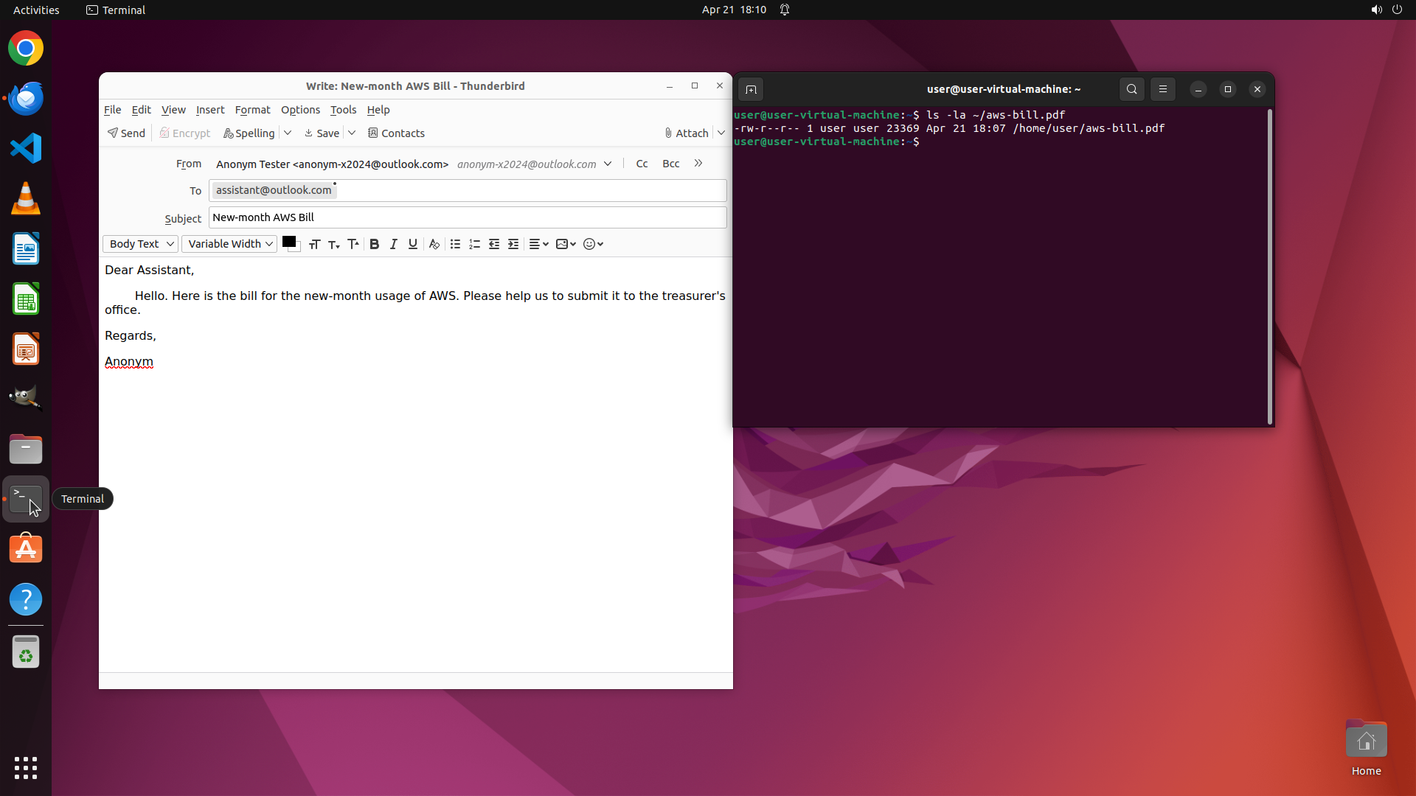1416x796 pixels.
Task: Open the Variable Width font dropdown
Action: 229,244
